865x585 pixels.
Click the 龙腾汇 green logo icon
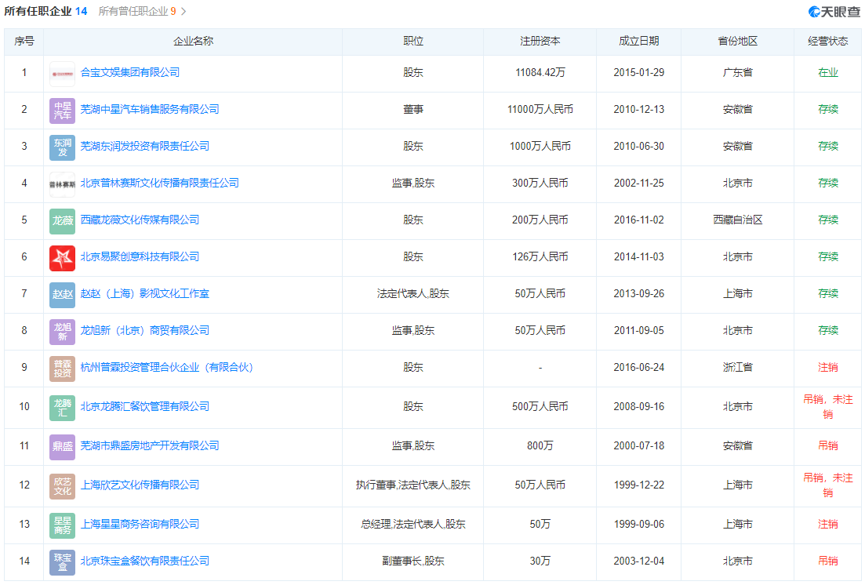coord(62,408)
